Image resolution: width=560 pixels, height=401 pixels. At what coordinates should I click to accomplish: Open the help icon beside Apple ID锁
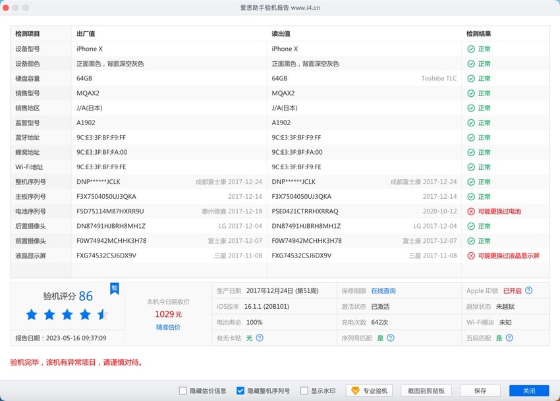(x=528, y=290)
